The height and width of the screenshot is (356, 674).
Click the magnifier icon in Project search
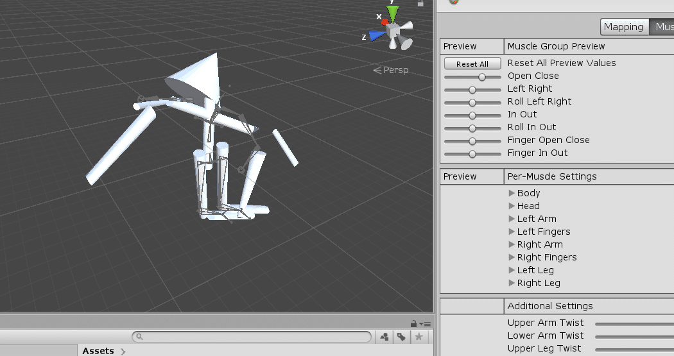[x=139, y=337]
